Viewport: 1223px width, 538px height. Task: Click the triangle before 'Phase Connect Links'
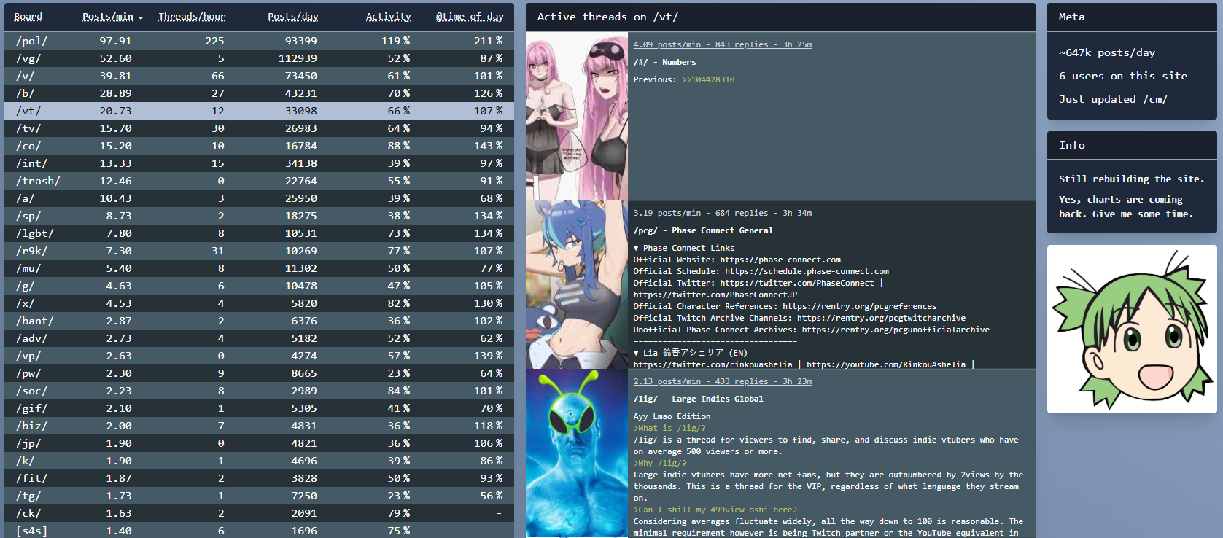coord(636,248)
